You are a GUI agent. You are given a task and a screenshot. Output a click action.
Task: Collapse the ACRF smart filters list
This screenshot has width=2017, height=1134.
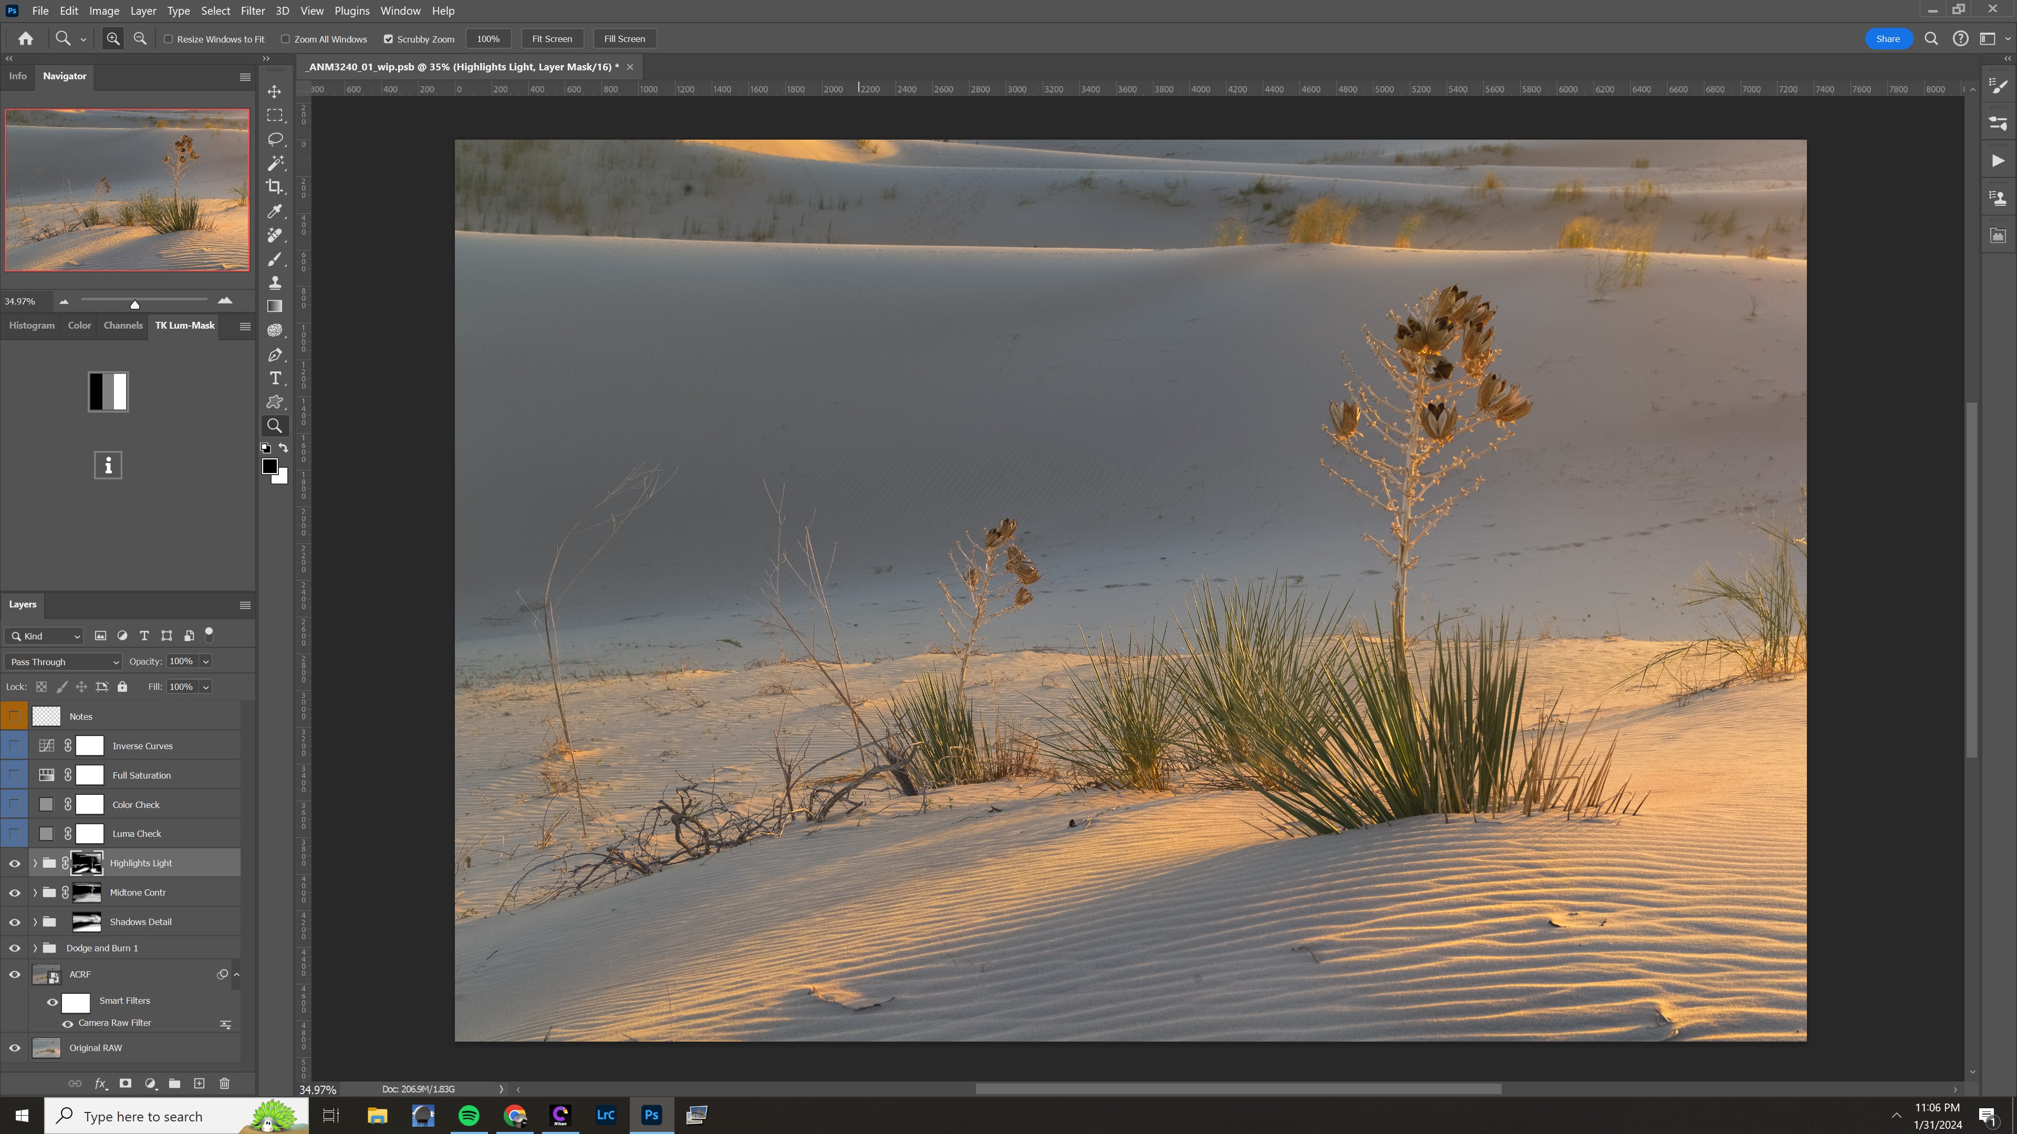coord(236,974)
